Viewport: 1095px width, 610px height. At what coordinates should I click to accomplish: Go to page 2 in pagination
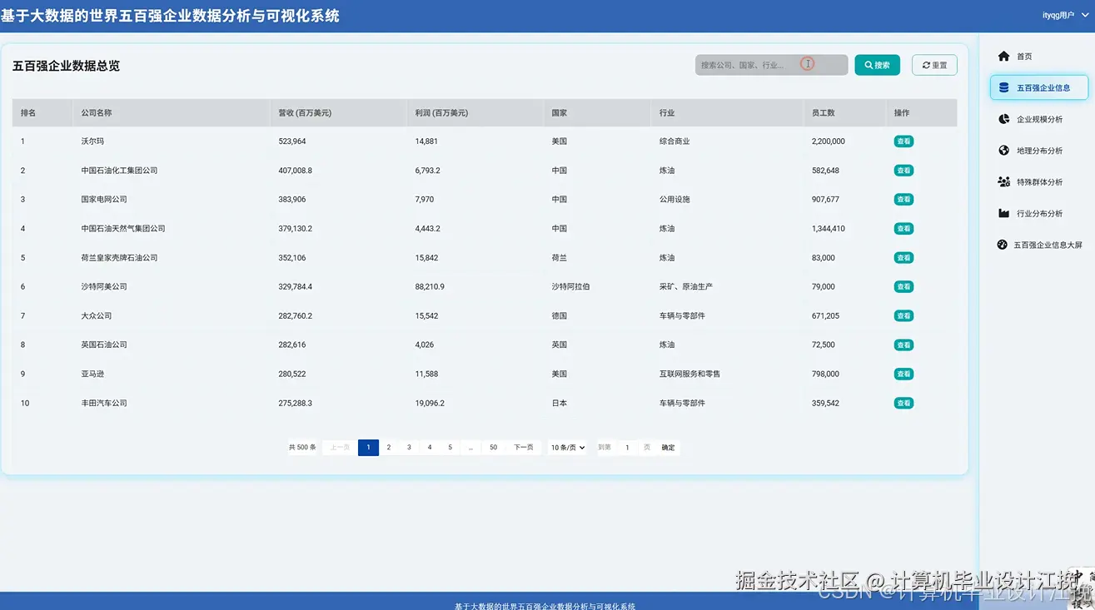click(x=389, y=447)
